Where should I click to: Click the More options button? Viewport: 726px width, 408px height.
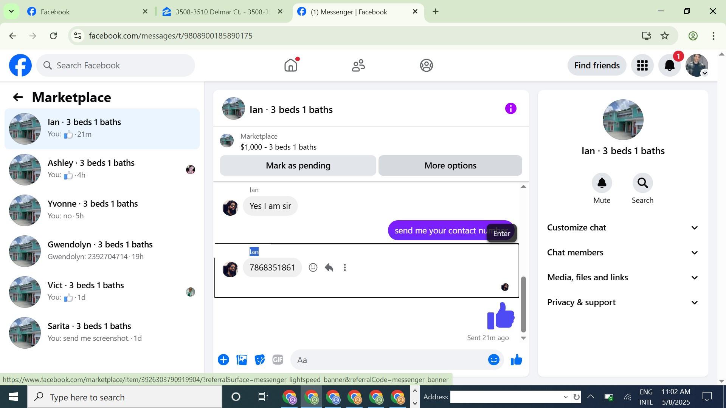point(450,165)
